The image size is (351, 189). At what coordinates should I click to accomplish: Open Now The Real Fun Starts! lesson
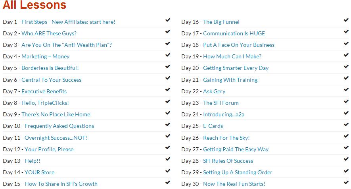234,184
